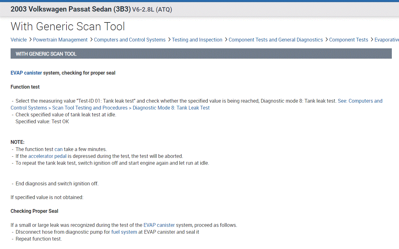Click chevron before Component Tests and General Diagnostics

click(225, 40)
